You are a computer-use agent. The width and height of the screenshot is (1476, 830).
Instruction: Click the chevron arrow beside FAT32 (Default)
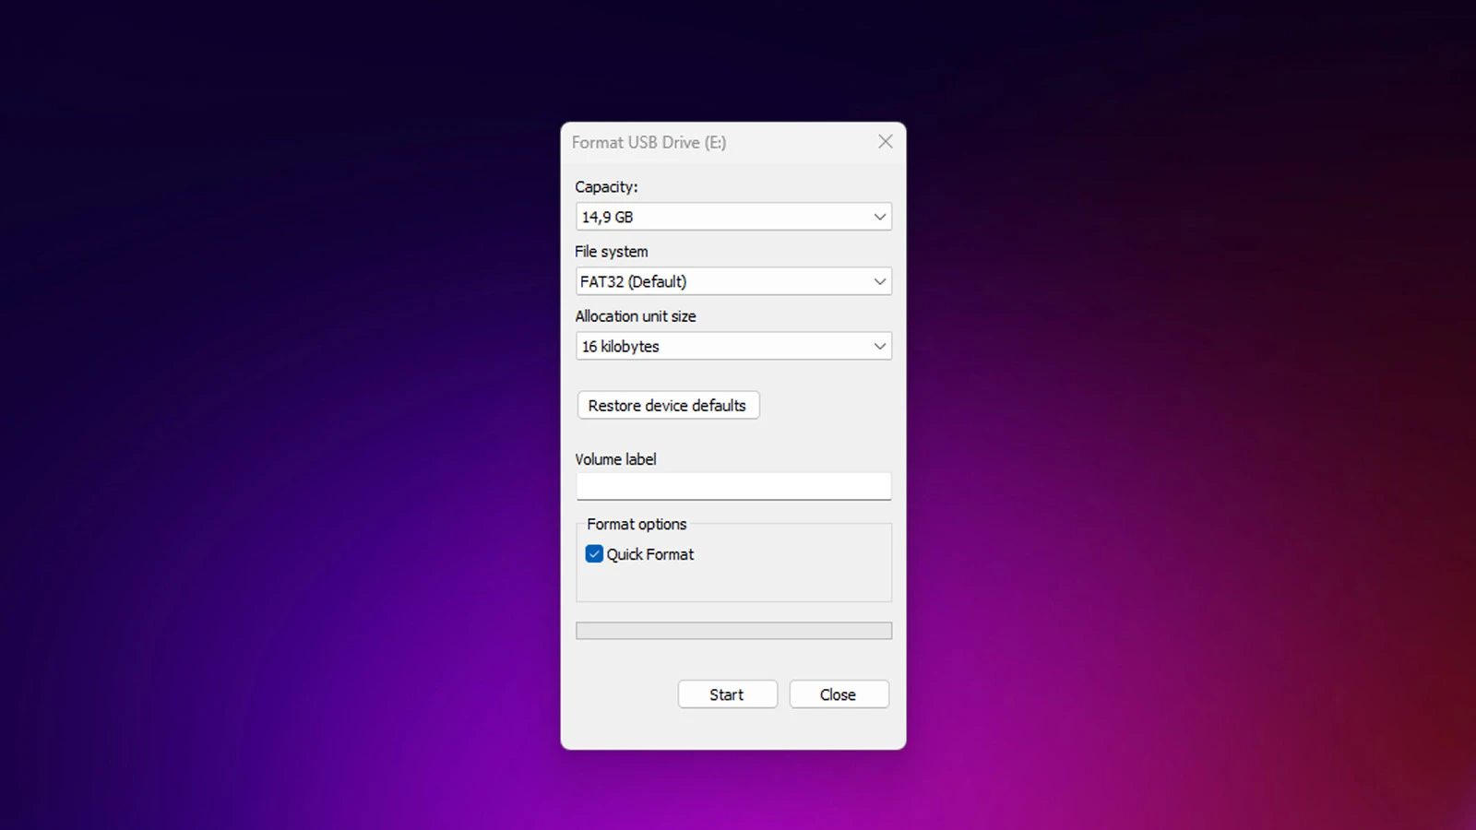pyautogui.click(x=879, y=281)
